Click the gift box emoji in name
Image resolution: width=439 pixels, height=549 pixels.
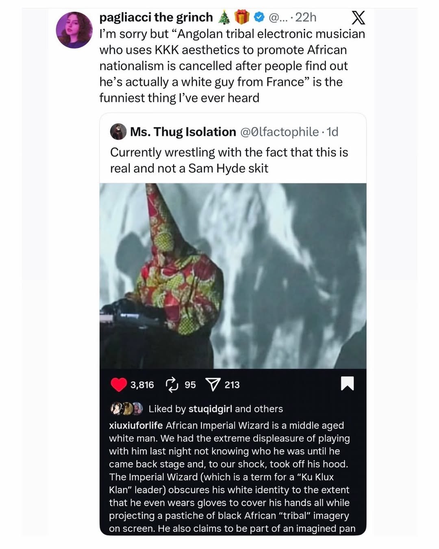242,17
